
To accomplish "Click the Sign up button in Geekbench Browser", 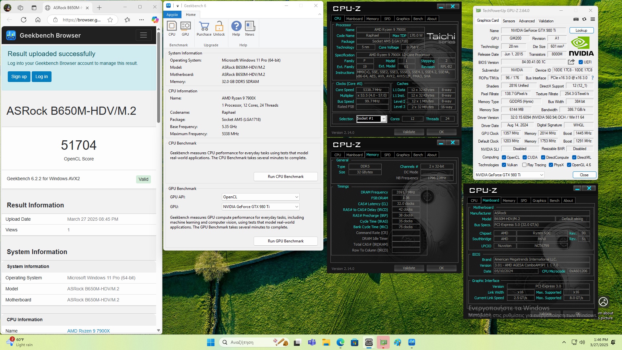I will (x=19, y=76).
